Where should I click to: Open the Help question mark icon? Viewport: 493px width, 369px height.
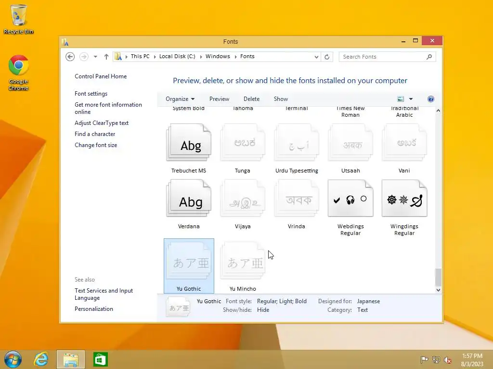431,99
